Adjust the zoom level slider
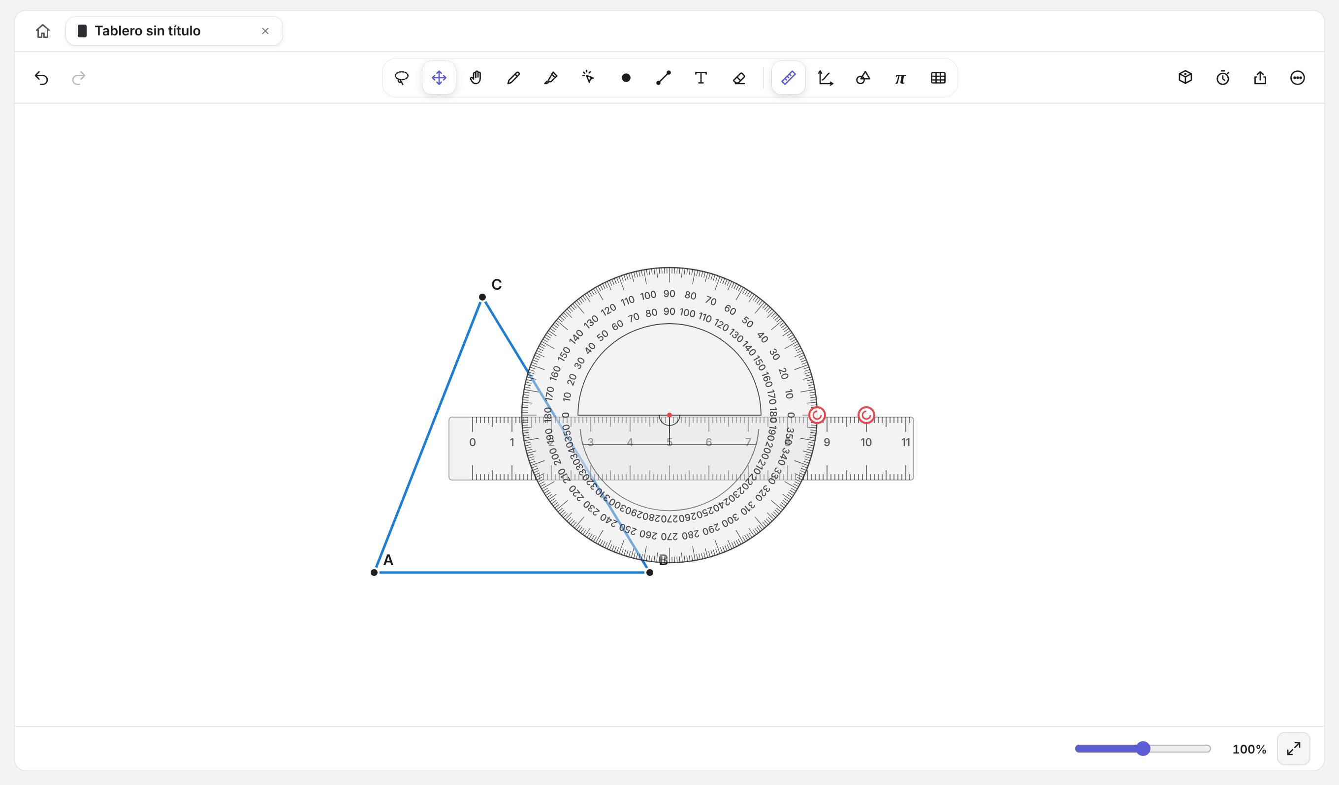 coord(1143,749)
